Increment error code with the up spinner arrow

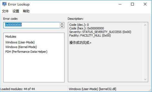[x=62, y=24]
